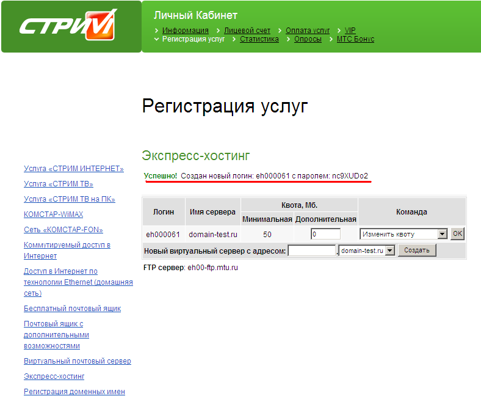Click FTP server eh00-ftp.mtu.ru text
Screen dimensions: 481x396
tap(212, 268)
